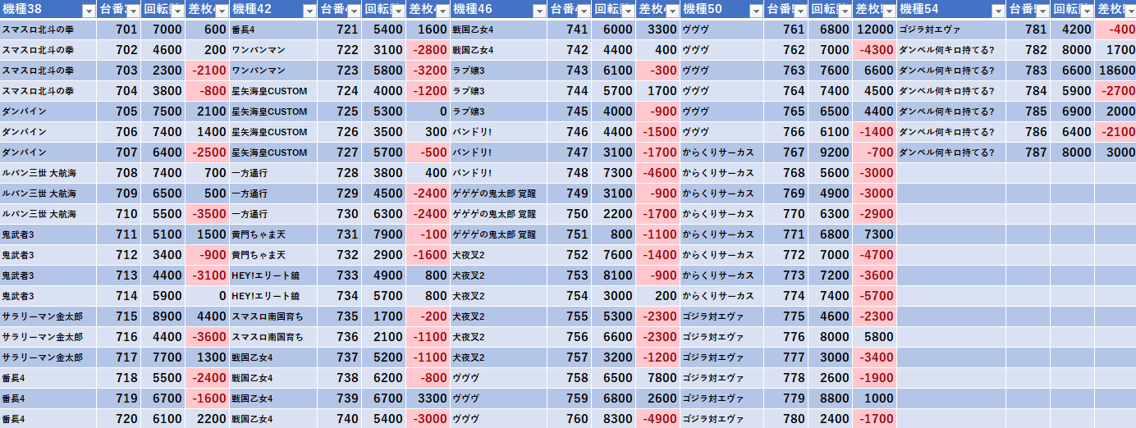This screenshot has height=428, width=1136.
Task: Select the -4900 cell for machine 760
Action: point(657,419)
